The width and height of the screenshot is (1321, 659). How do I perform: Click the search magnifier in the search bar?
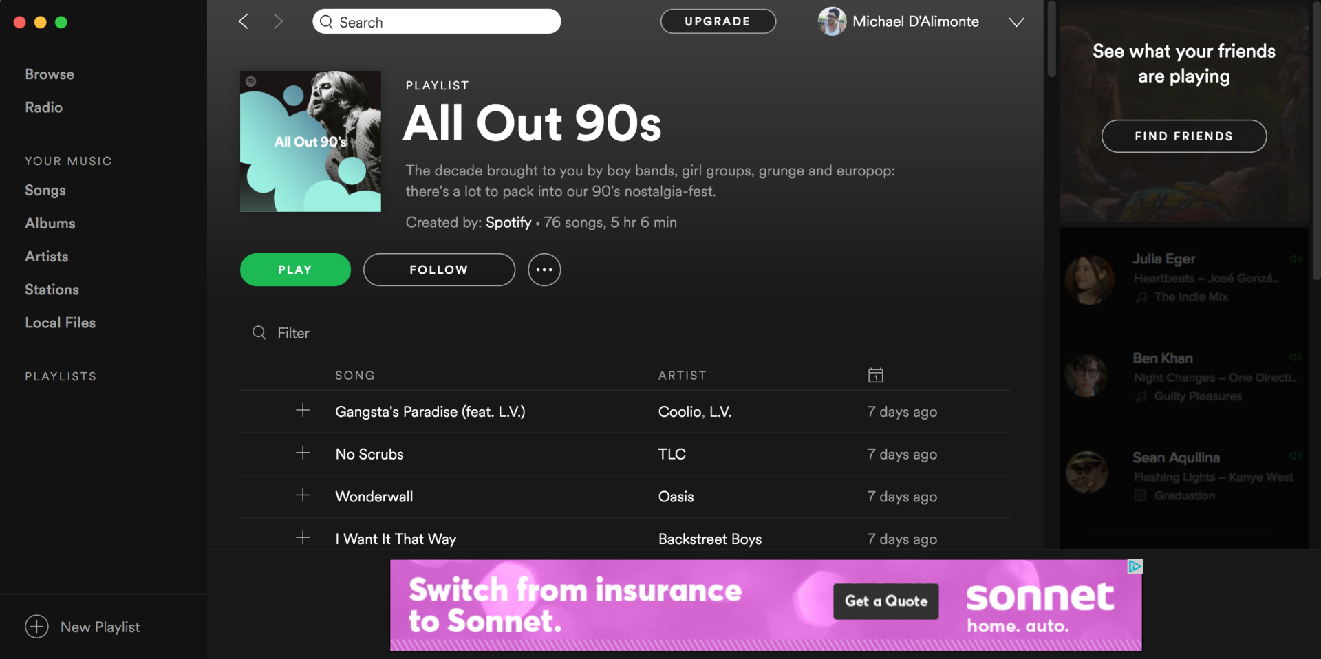326,22
